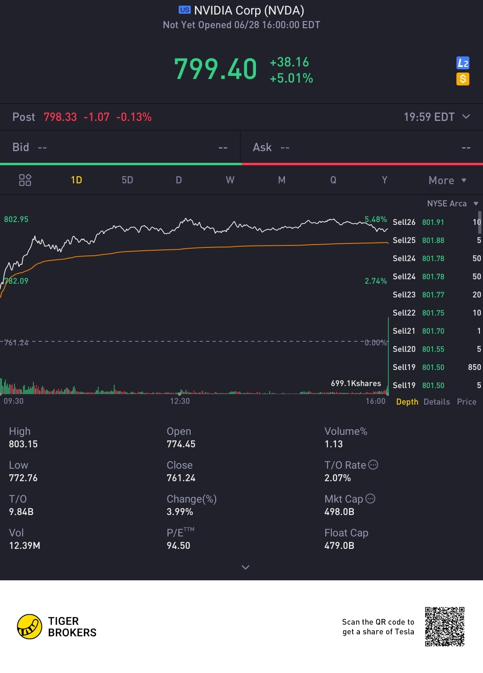Select the Depth order book tab
Screen dimensions: 483x673
point(407,402)
